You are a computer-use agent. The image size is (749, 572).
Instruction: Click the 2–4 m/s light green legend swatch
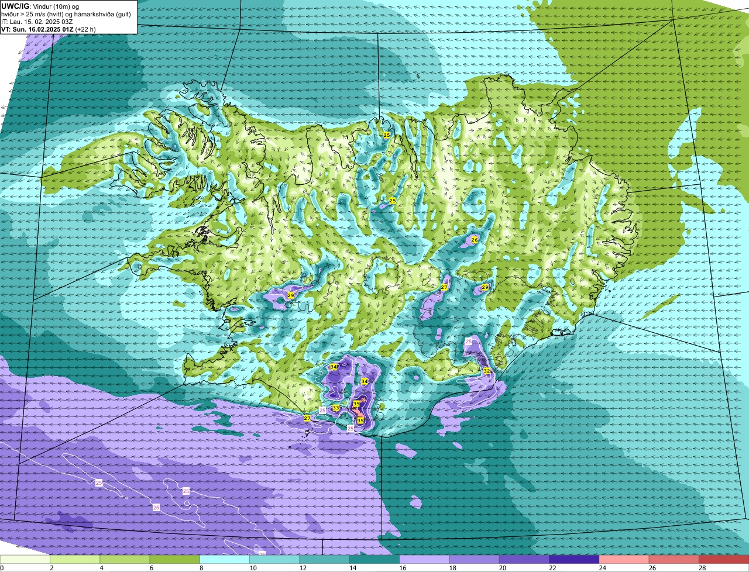coord(75,560)
